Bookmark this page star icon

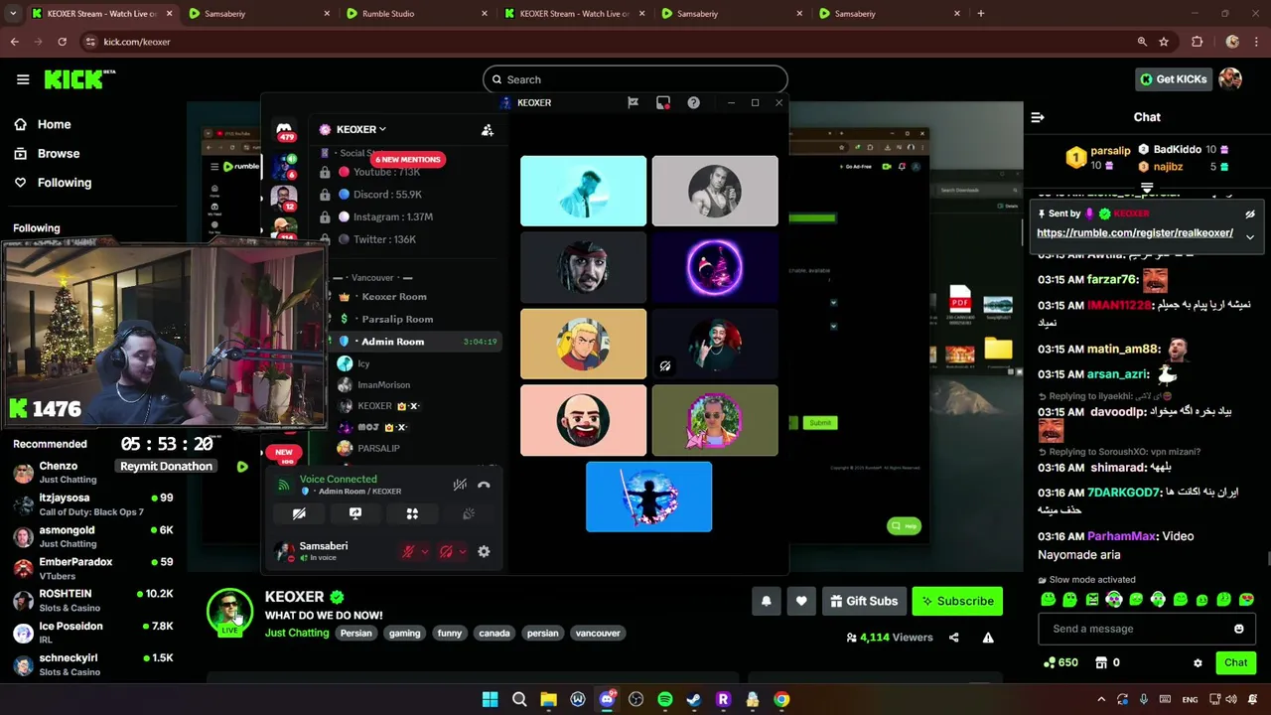point(1164,42)
